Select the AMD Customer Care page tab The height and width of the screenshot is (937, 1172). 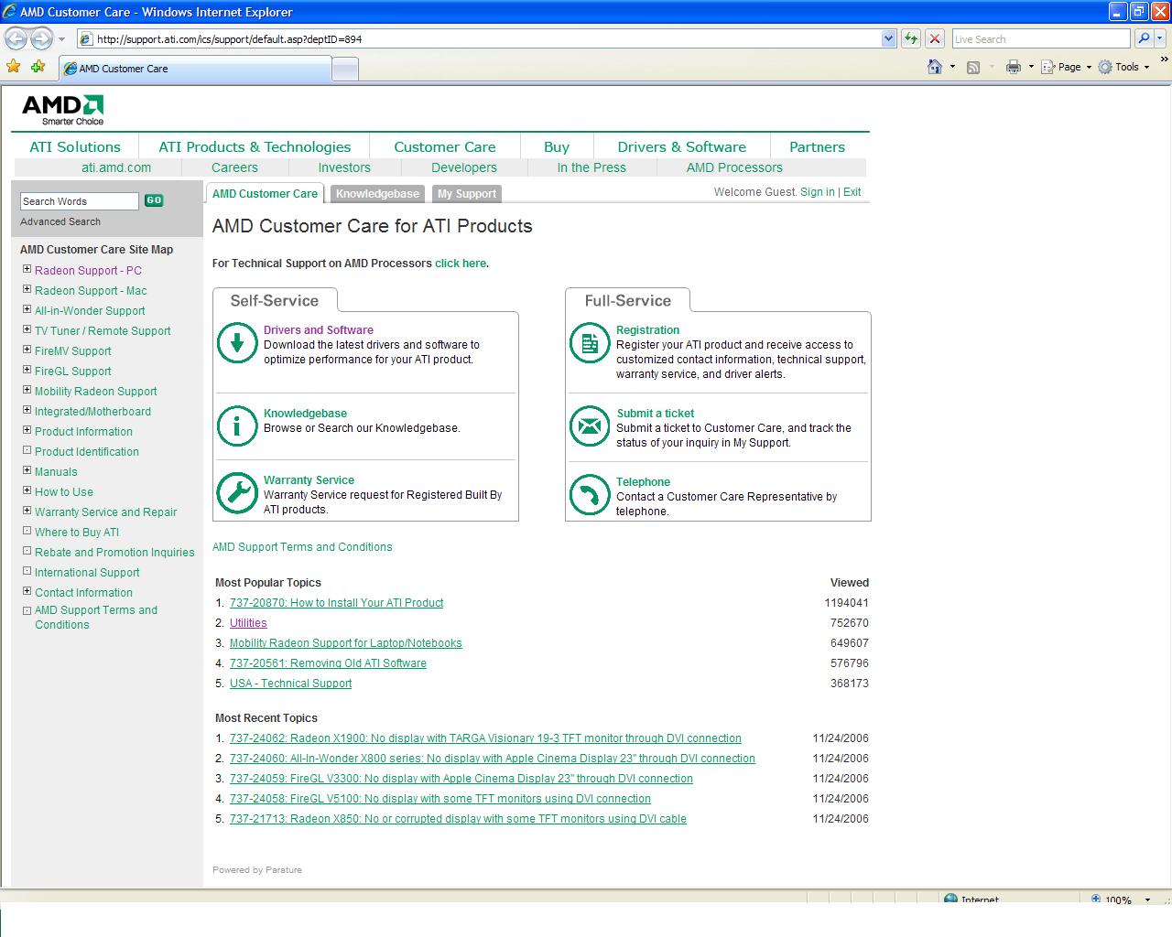click(x=265, y=193)
